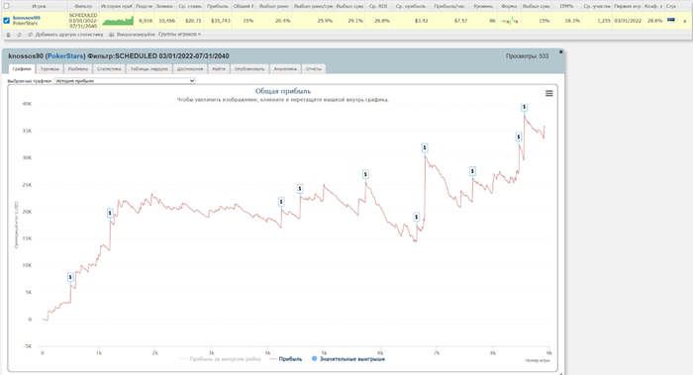The image size is (693, 375).
Task: Click the 10,466 entries cell
Action: coord(166,21)
